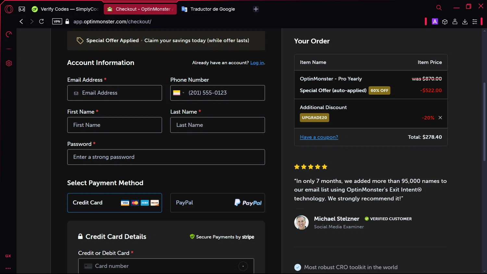
Task: Click the Stripe secure payments shield
Action: 192,237
